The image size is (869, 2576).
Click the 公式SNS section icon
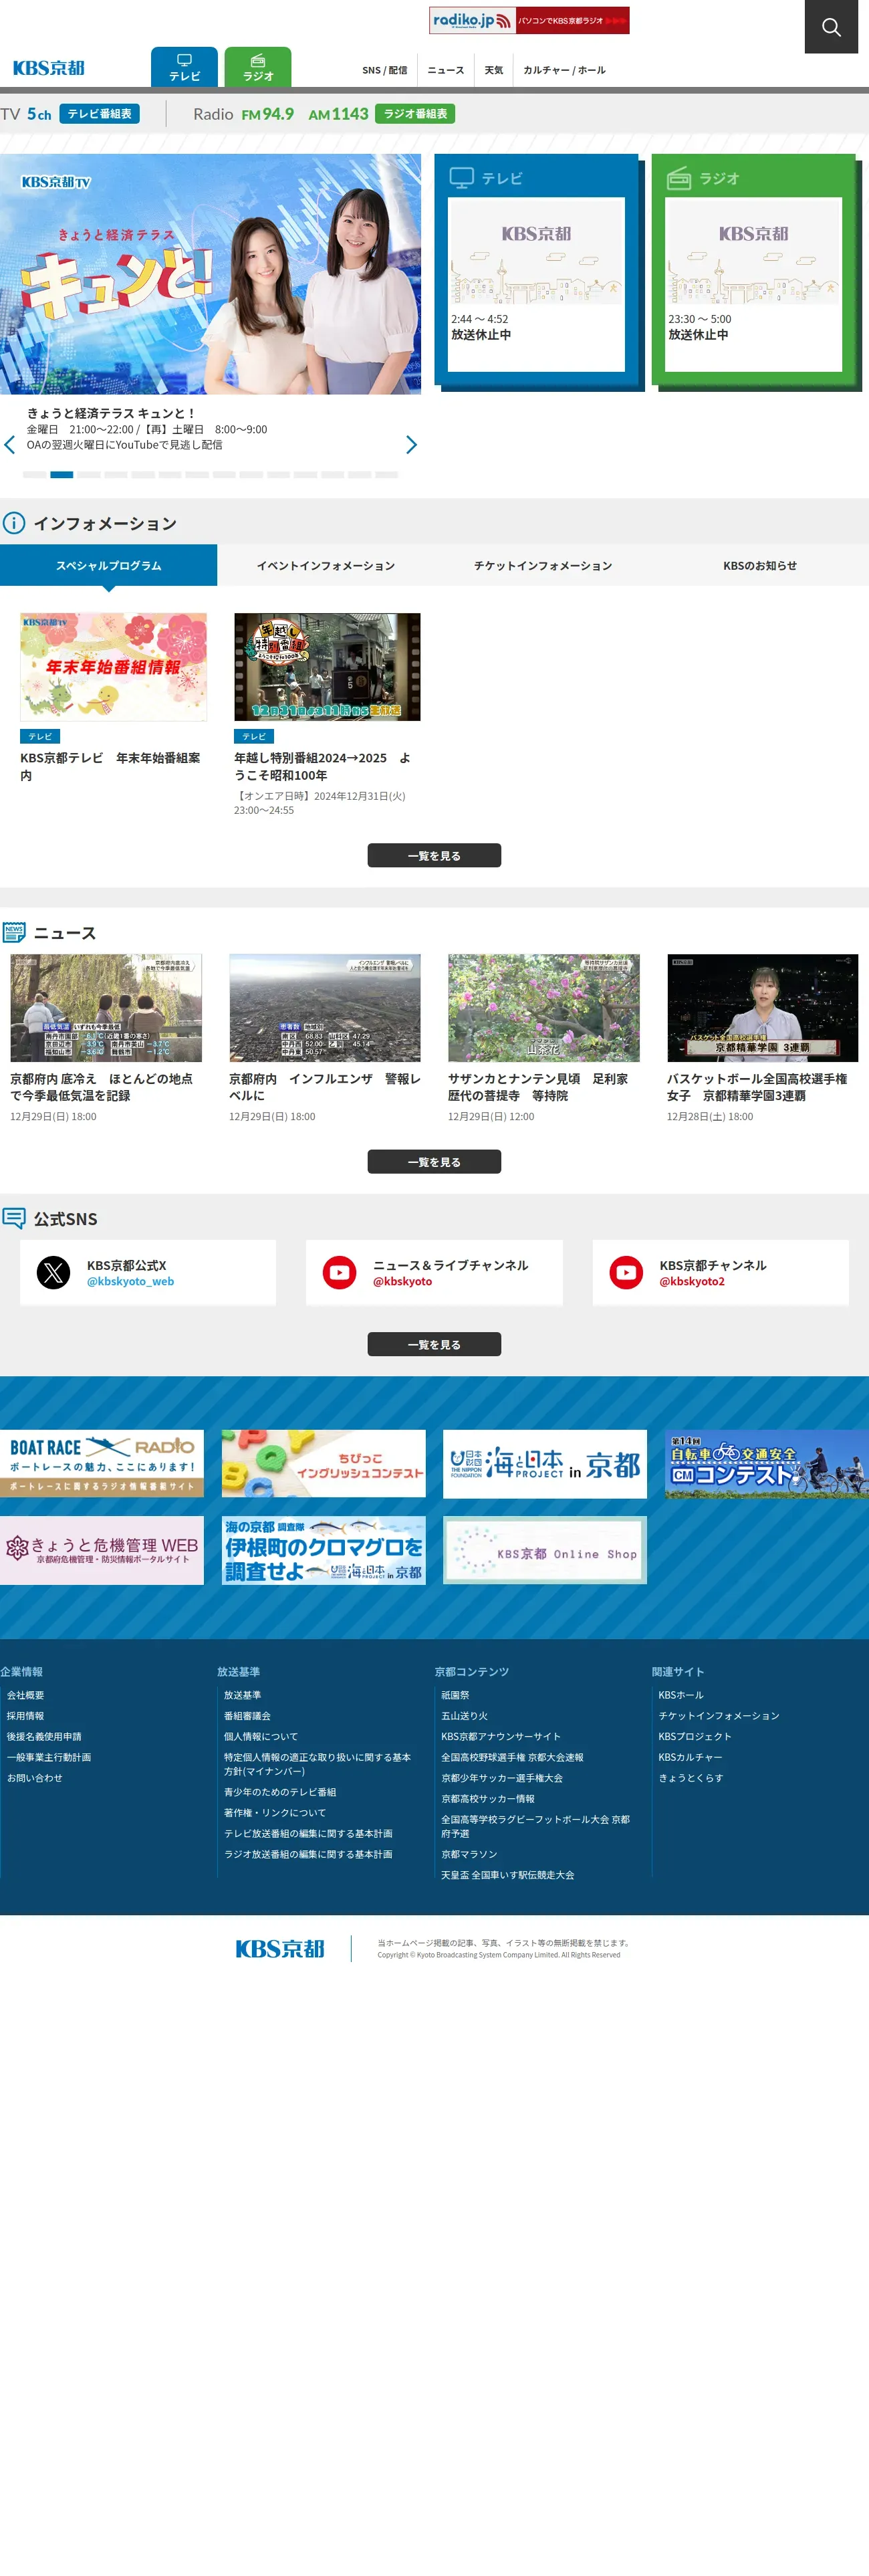[14, 1218]
